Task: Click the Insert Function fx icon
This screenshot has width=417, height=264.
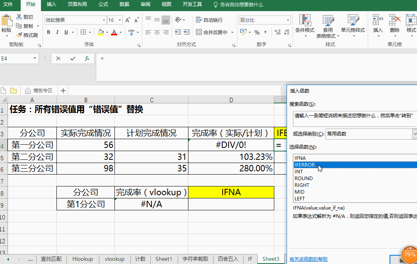Action: (x=87, y=58)
